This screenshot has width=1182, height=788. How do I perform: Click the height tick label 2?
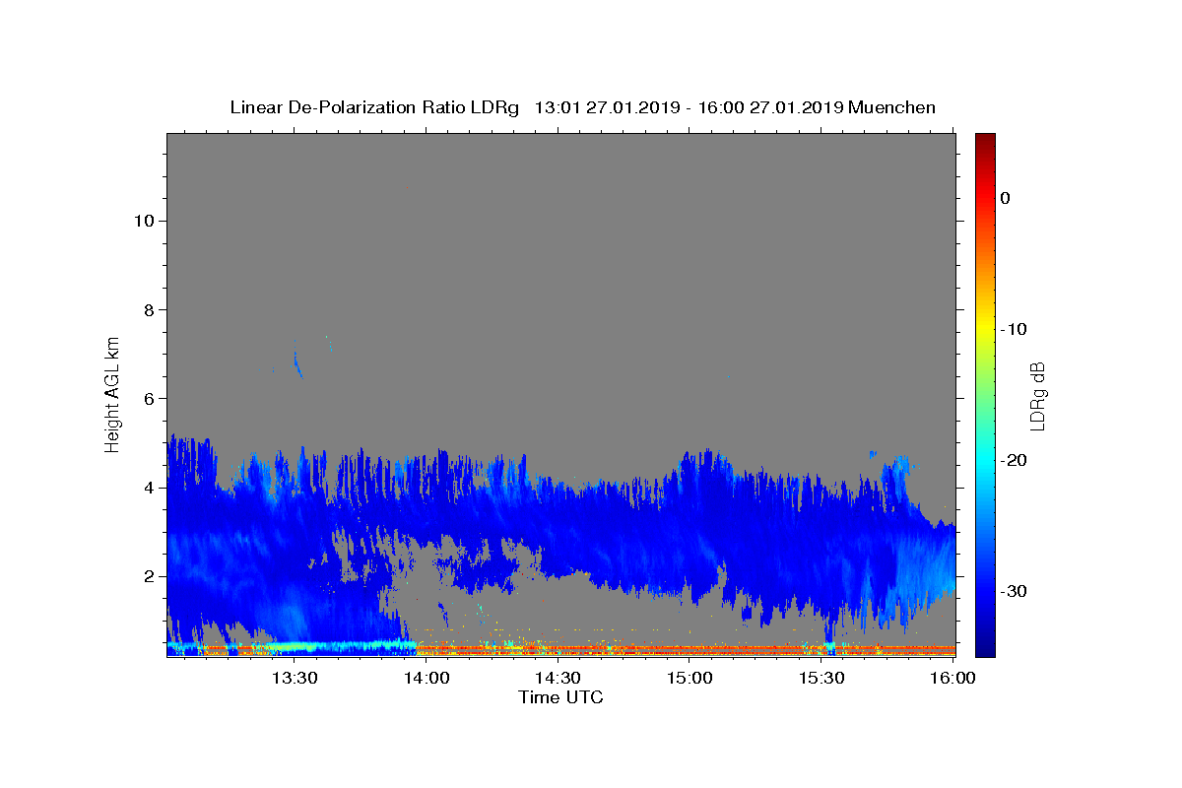(x=149, y=576)
